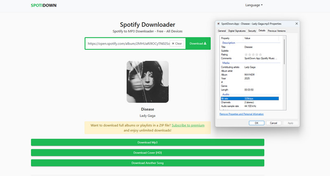330x176 pixels.
Task: Click the Channels value '2 (stereo)'
Action: tap(249, 102)
